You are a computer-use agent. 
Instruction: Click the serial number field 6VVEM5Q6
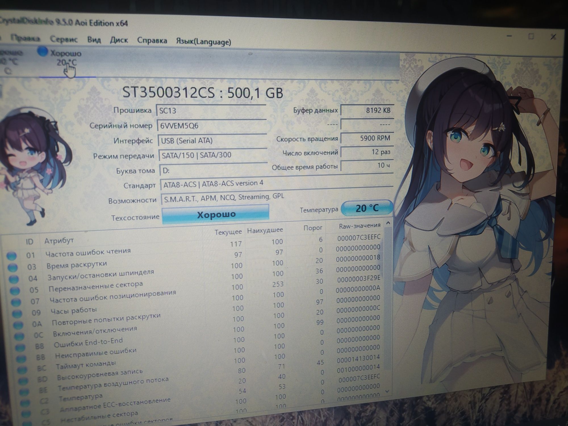click(212, 126)
